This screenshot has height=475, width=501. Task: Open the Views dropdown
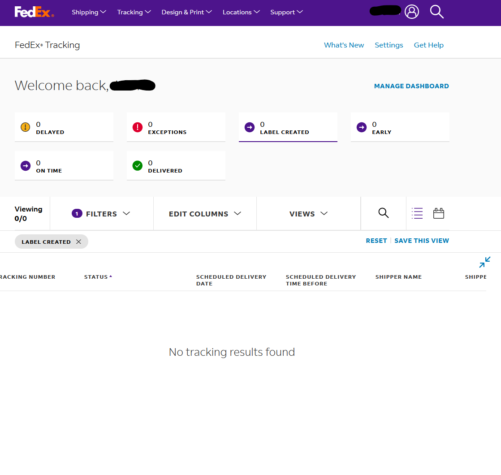(308, 214)
